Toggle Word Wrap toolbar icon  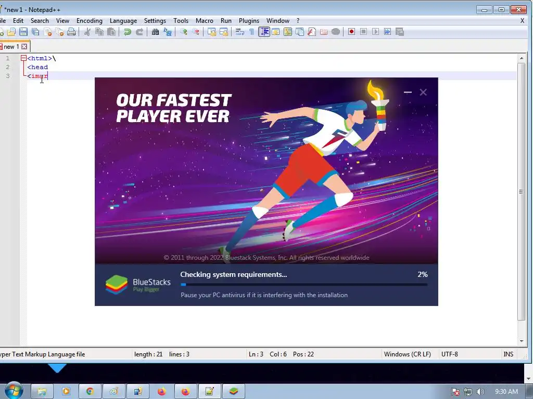239,32
